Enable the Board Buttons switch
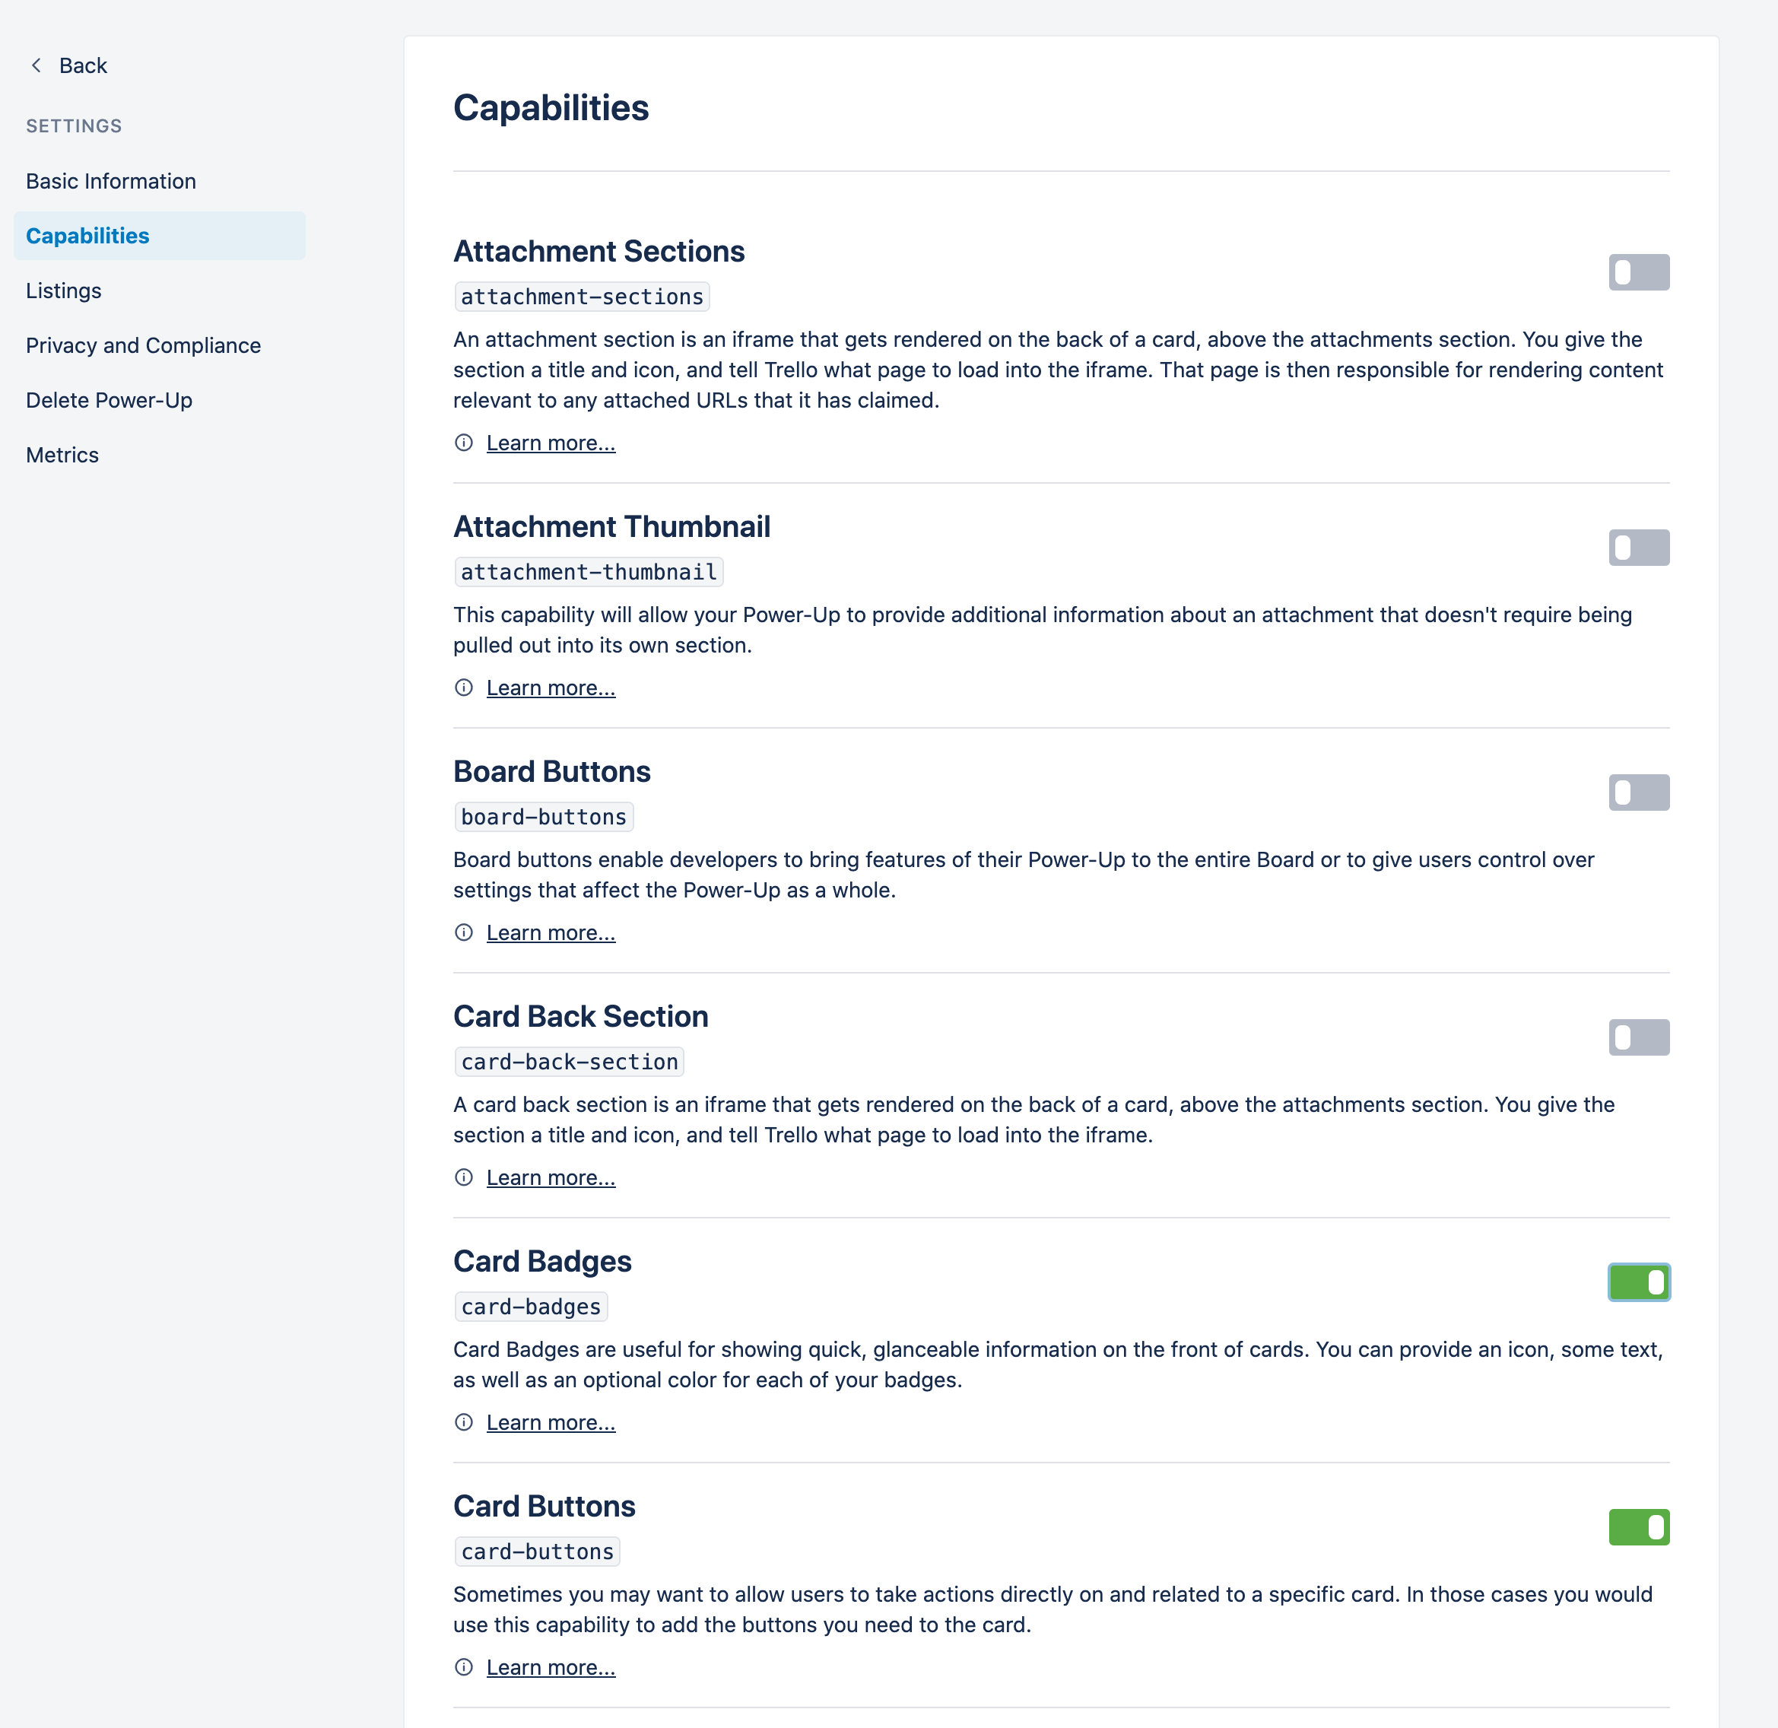This screenshot has width=1778, height=1728. 1639,793
